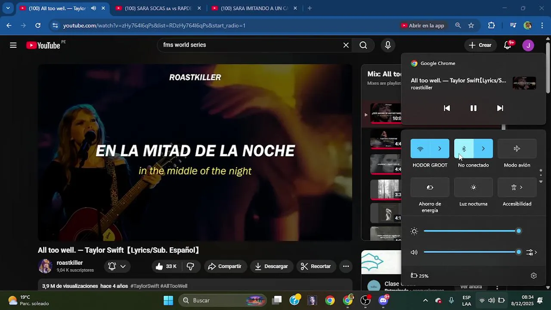Enable Modo avión toggle
This screenshot has height=310, width=551.
[x=517, y=149]
